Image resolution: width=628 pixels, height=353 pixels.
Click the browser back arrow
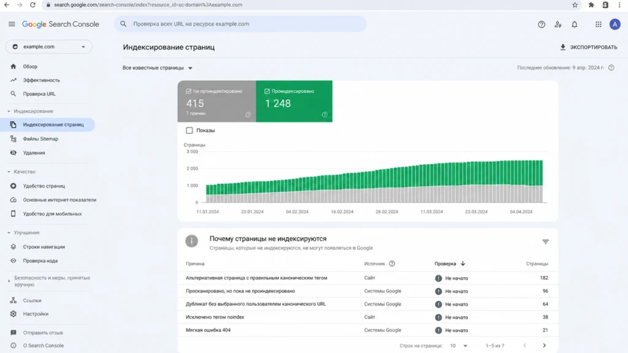pyautogui.click(x=7, y=5)
